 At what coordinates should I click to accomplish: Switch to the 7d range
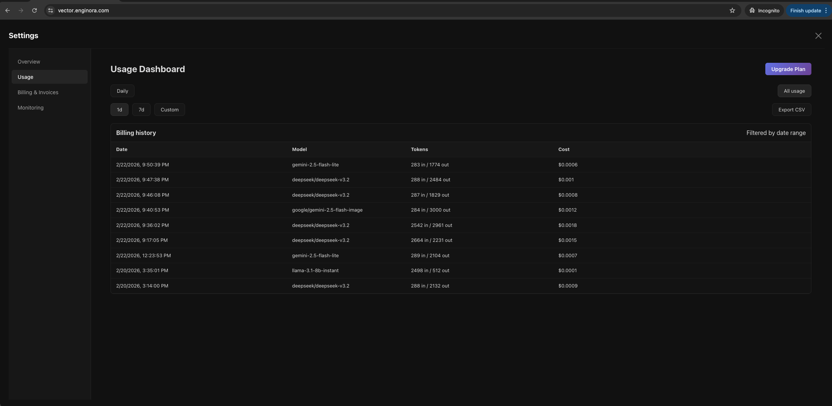click(x=141, y=110)
